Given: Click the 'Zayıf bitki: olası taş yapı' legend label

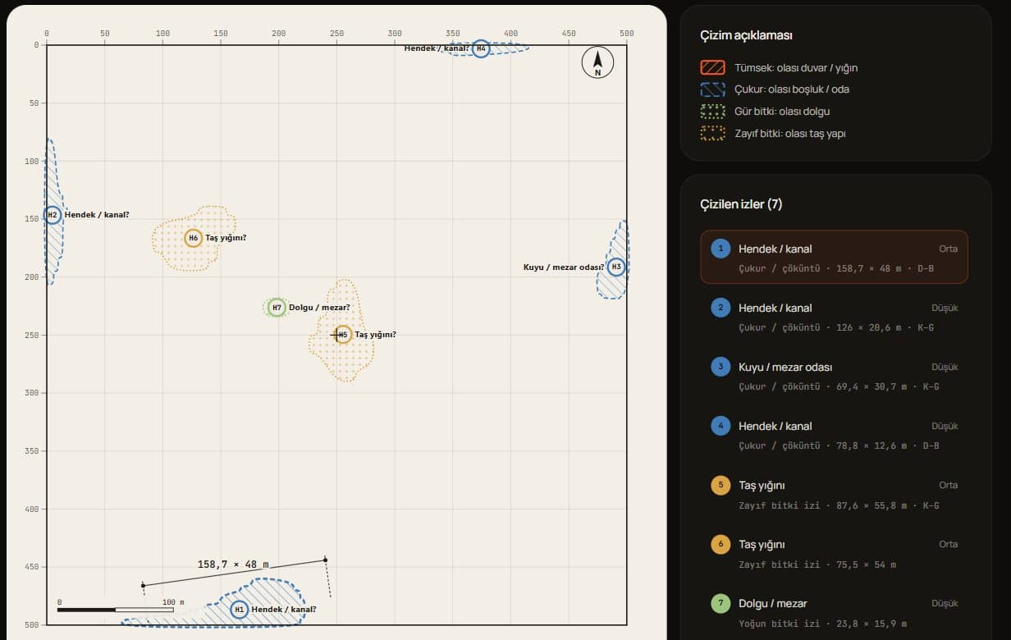Looking at the screenshot, I should [790, 133].
